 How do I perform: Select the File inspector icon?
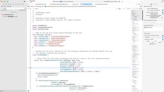click(151, 4)
